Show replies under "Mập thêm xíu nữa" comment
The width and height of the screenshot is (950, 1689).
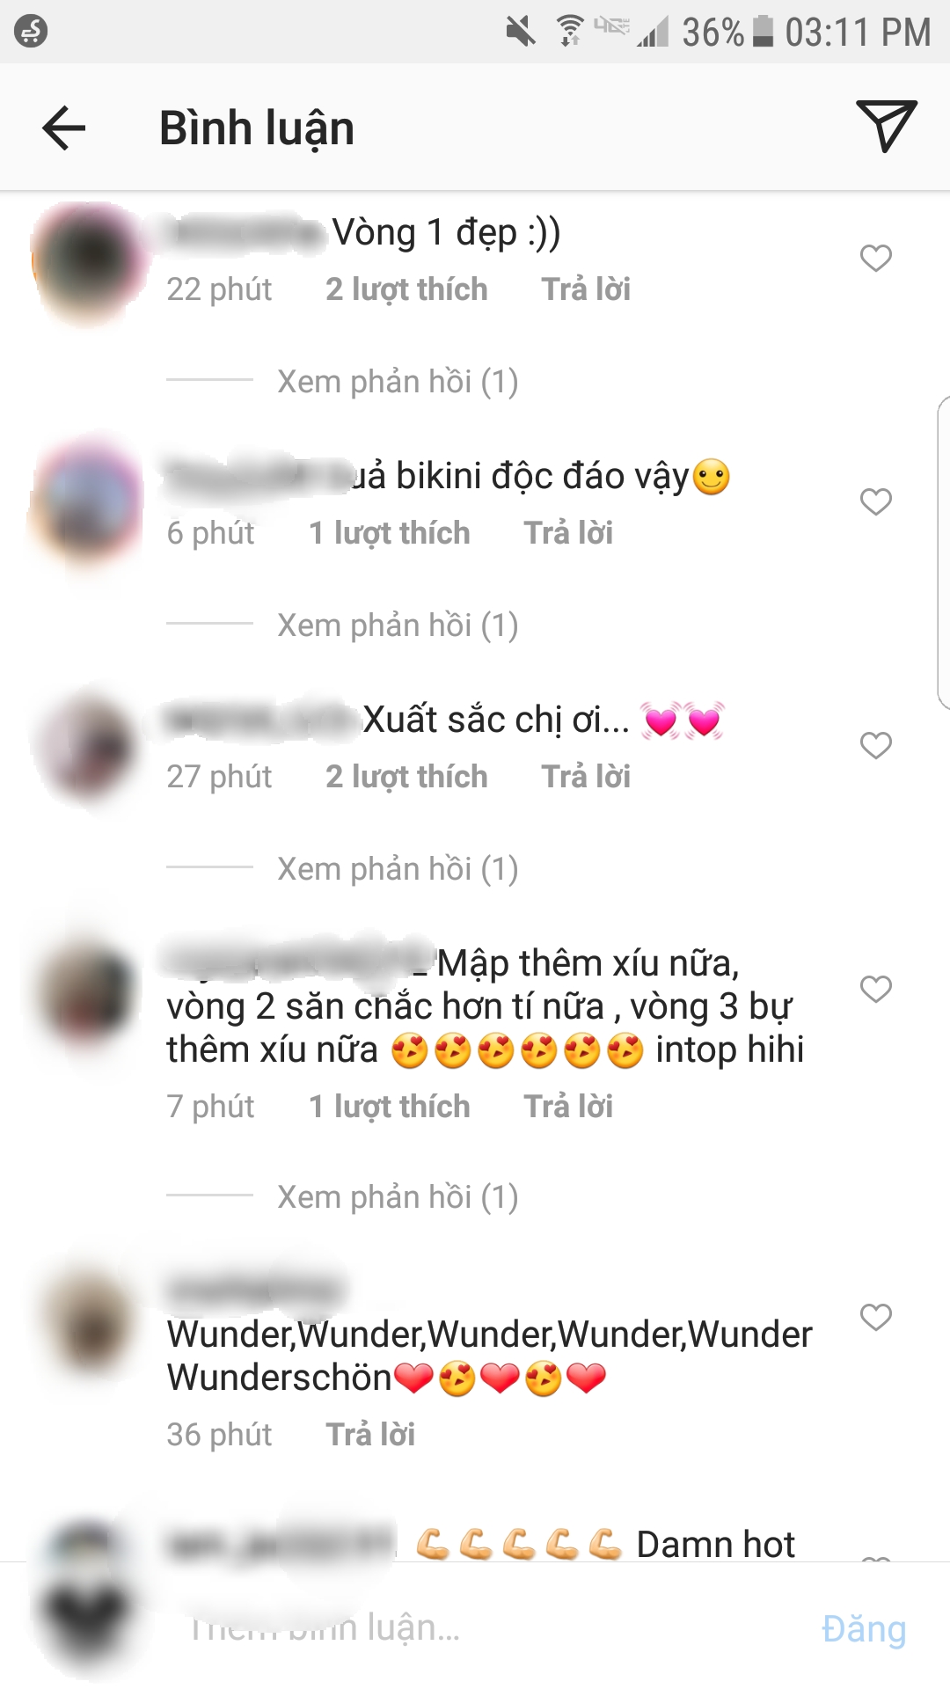[398, 1196]
